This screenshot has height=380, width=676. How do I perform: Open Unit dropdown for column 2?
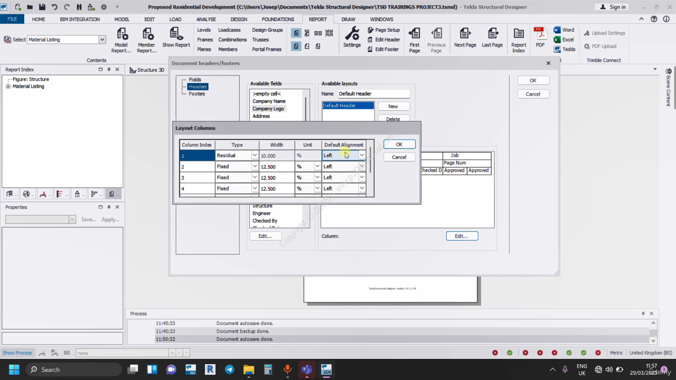pos(317,167)
